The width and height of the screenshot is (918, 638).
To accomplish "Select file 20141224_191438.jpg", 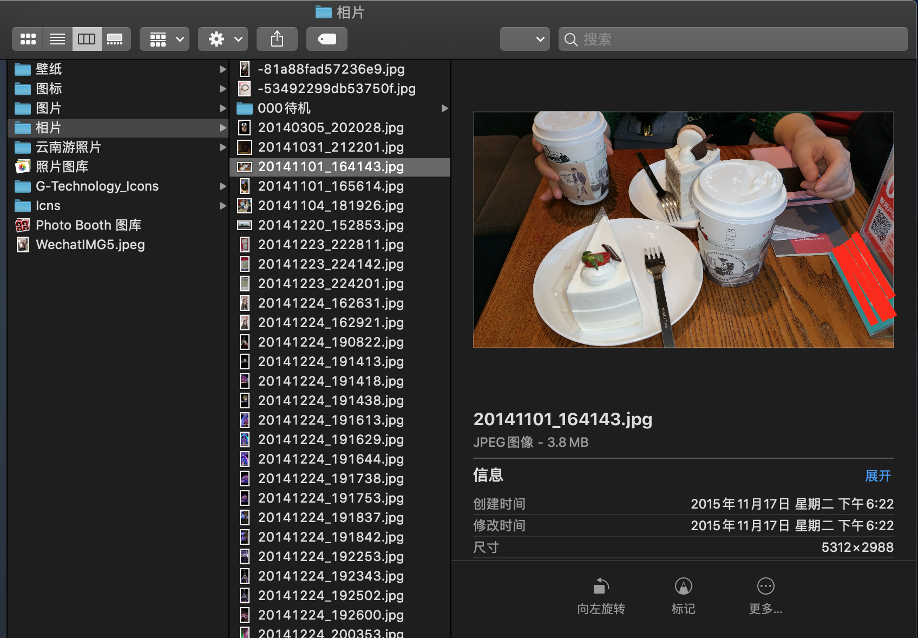I will pos(340,401).
